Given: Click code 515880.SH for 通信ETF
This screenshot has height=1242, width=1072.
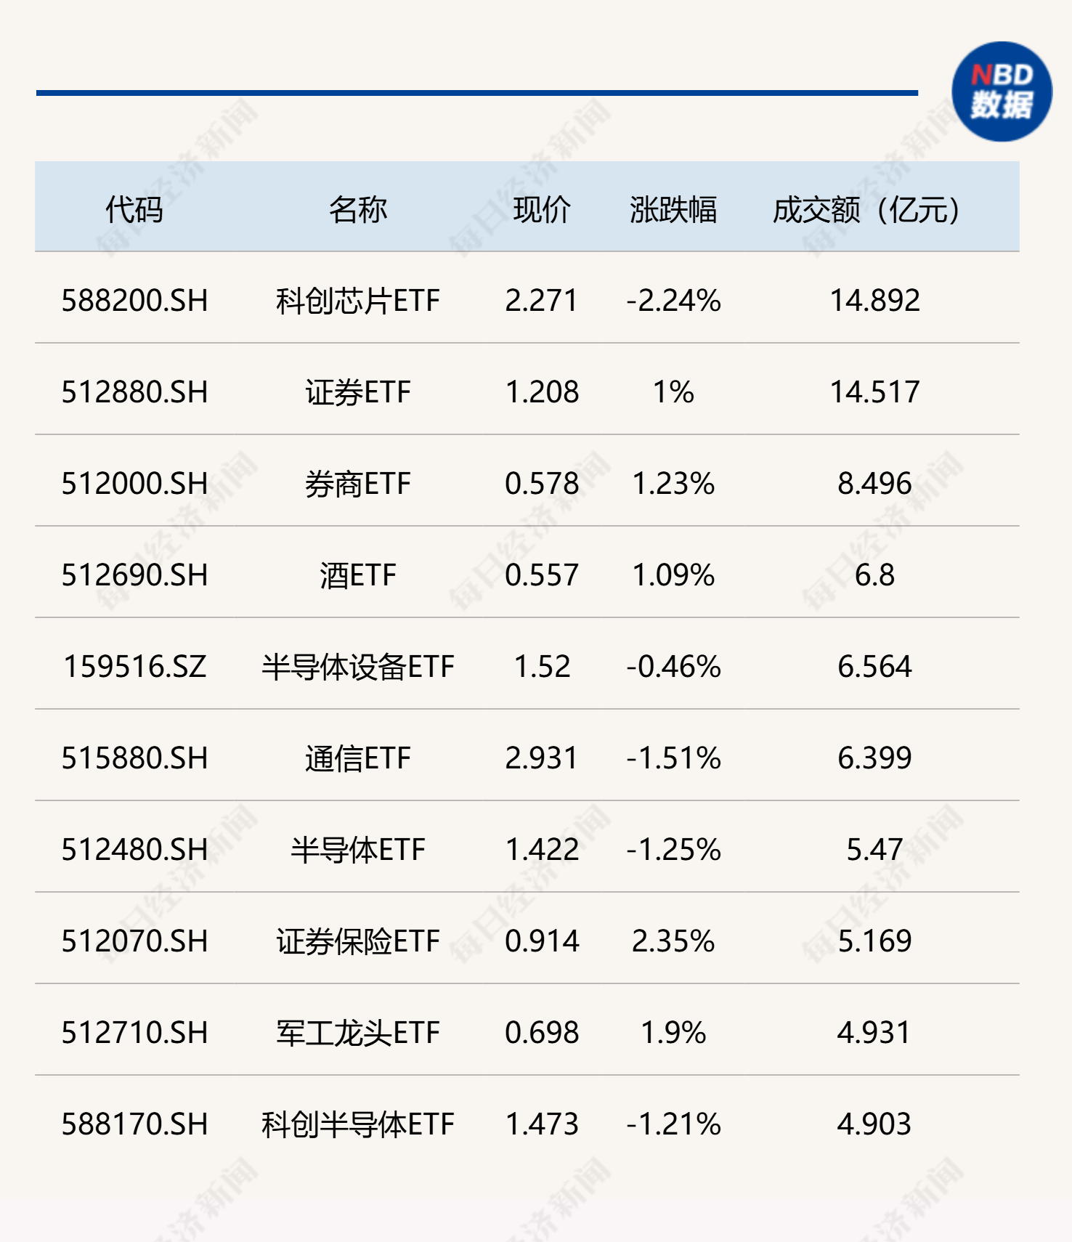Looking at the screenshot, I should tap(134, 758).
